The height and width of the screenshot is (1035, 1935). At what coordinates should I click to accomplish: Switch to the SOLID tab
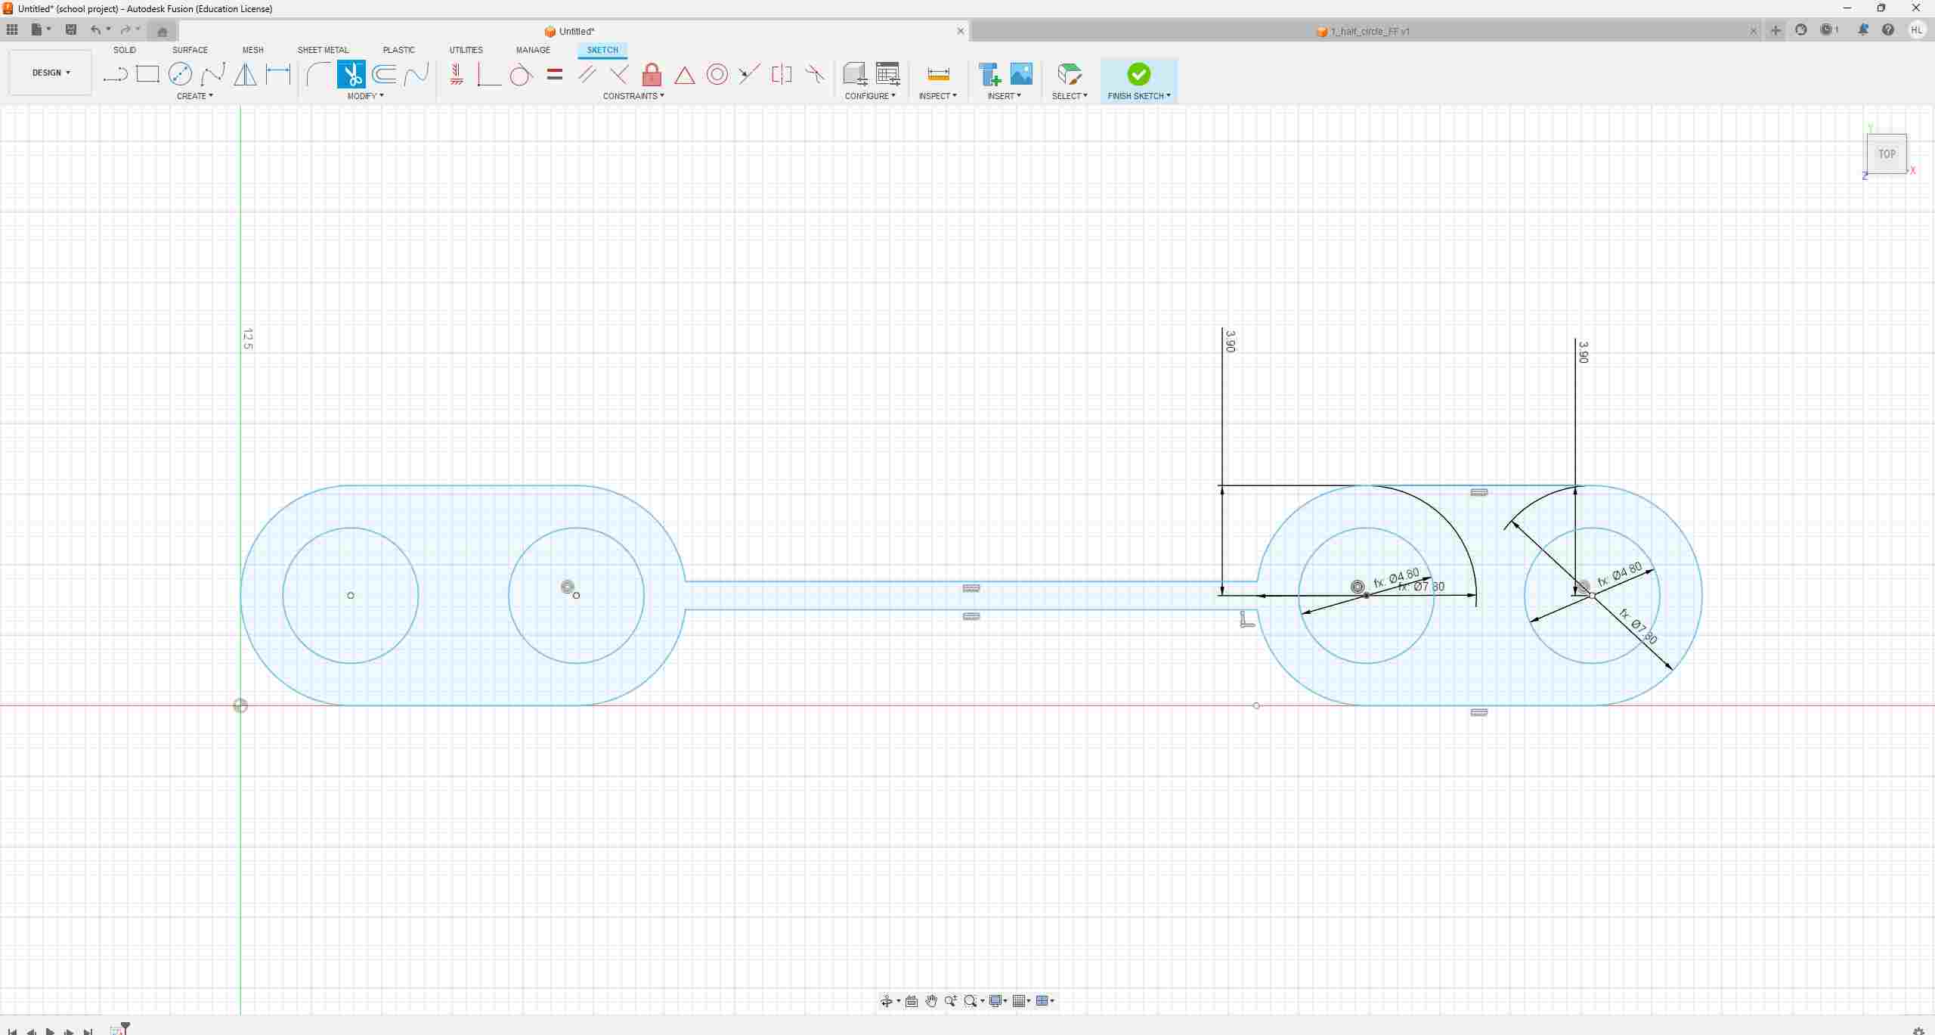(x=125, y=50)
